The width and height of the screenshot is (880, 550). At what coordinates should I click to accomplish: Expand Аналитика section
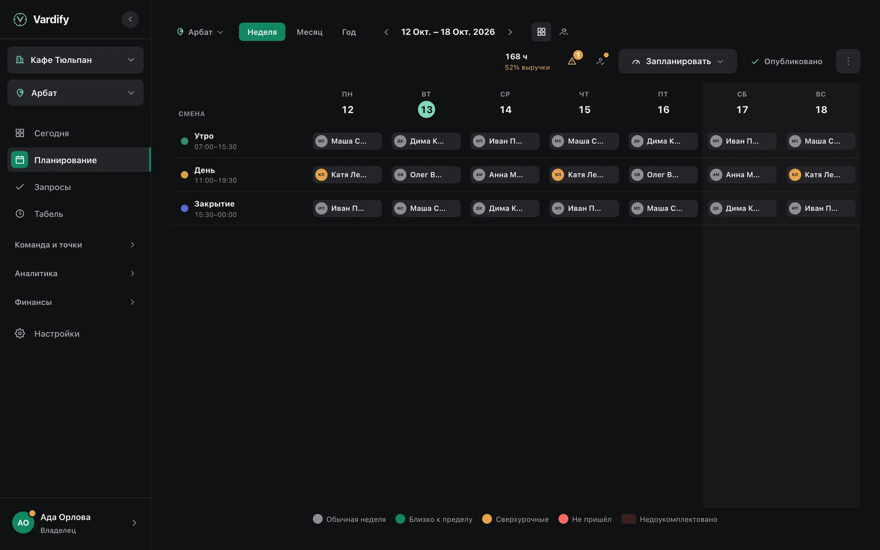coord(76,274)
